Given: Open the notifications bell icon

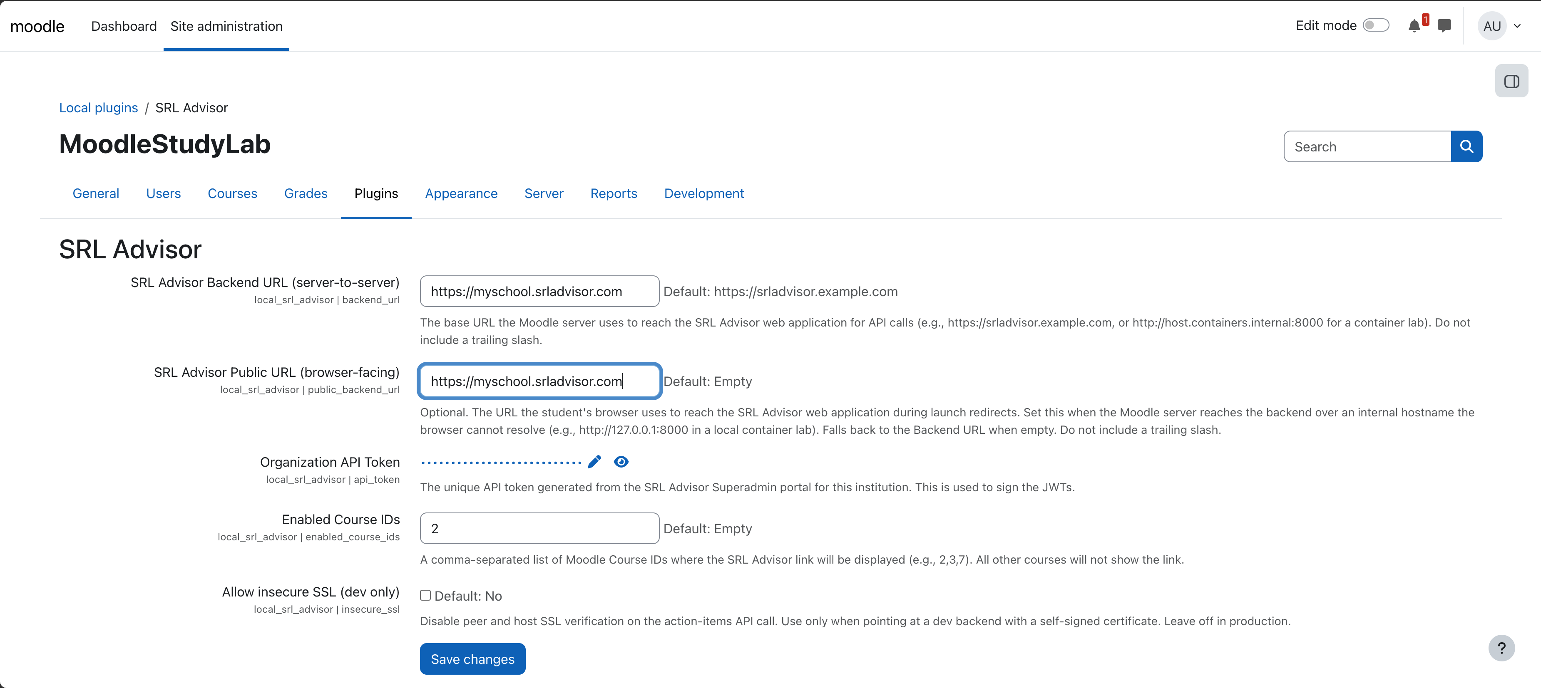Looking at the screenshot, I should click(x=1414, y=26).
